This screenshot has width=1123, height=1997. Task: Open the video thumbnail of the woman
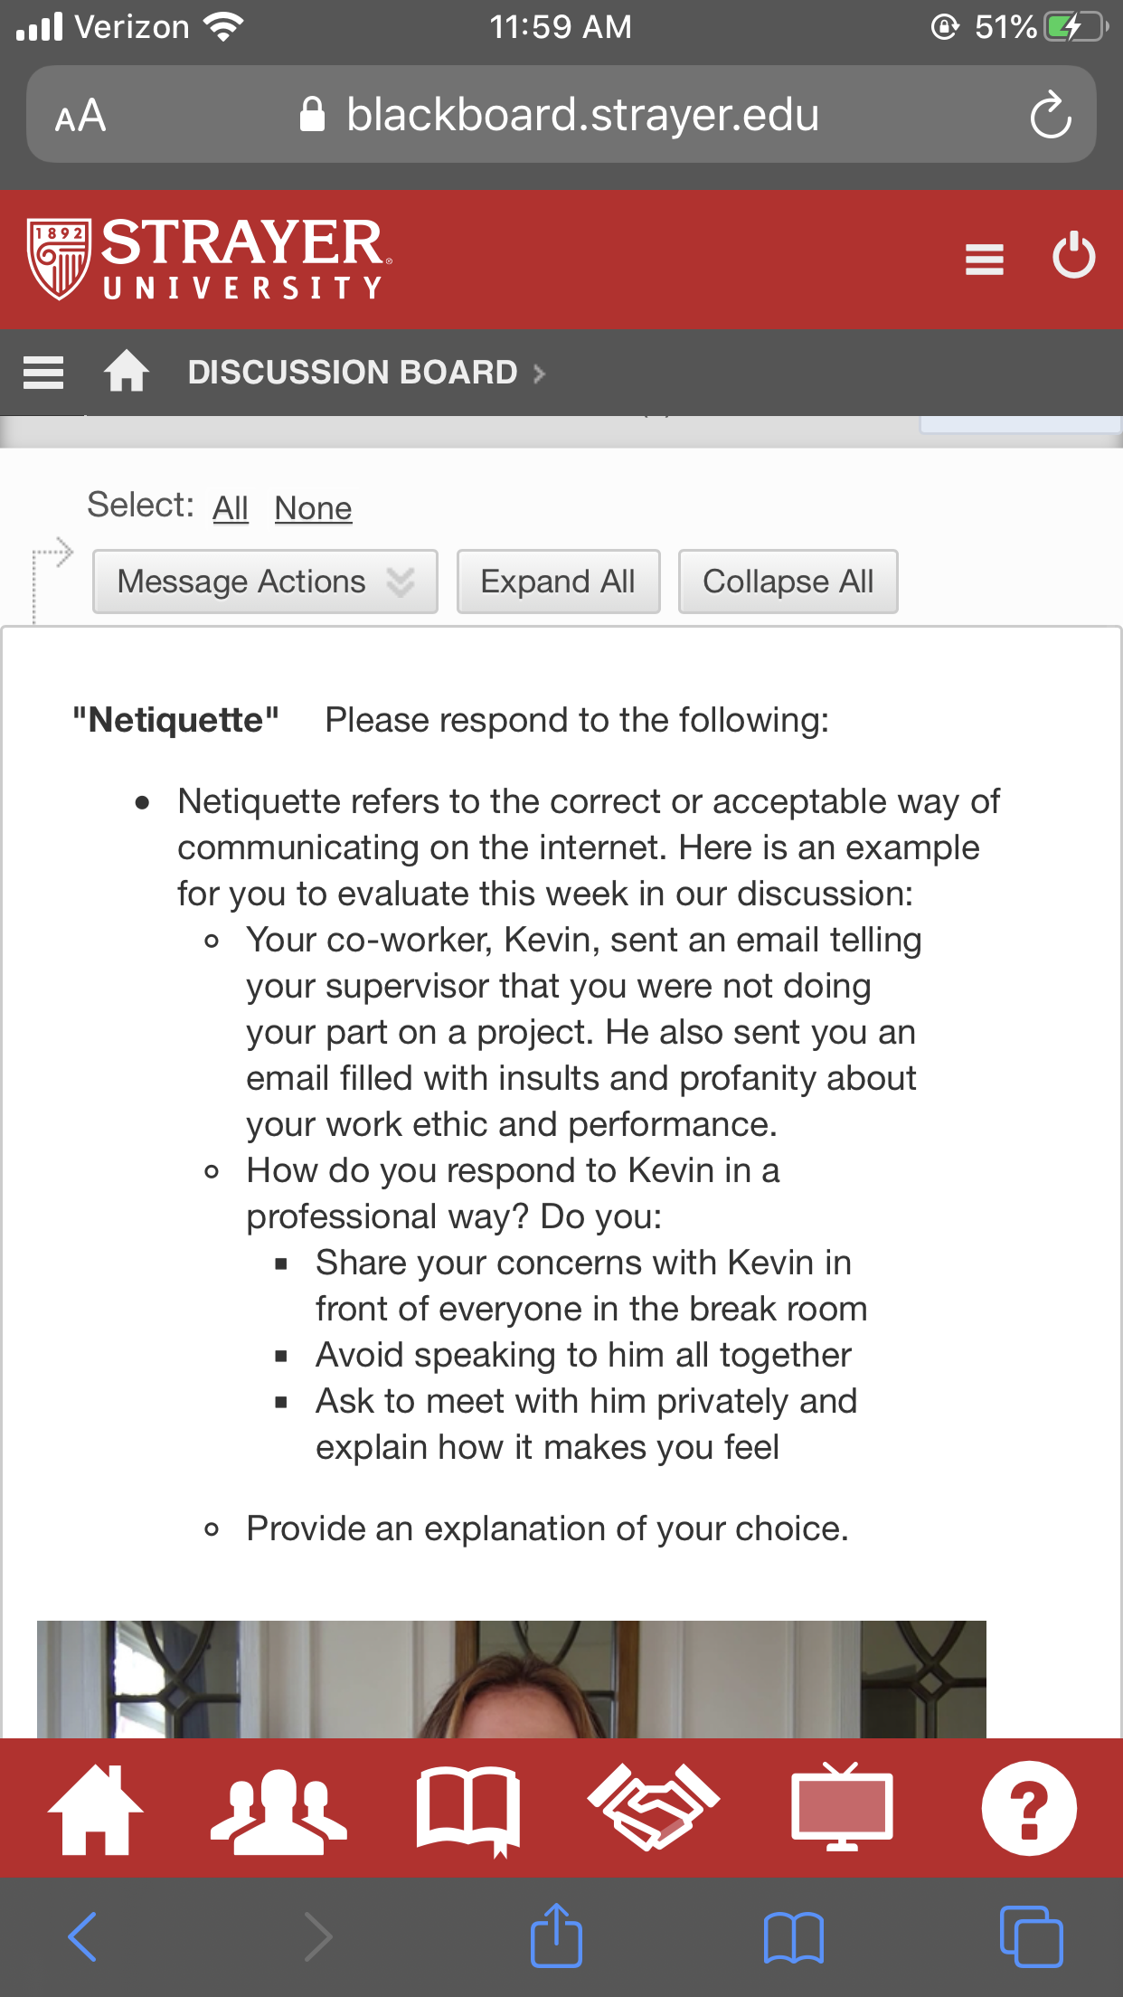(512, 1679)
